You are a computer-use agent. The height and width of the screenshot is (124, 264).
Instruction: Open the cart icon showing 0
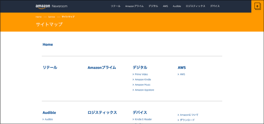(257, 6)
